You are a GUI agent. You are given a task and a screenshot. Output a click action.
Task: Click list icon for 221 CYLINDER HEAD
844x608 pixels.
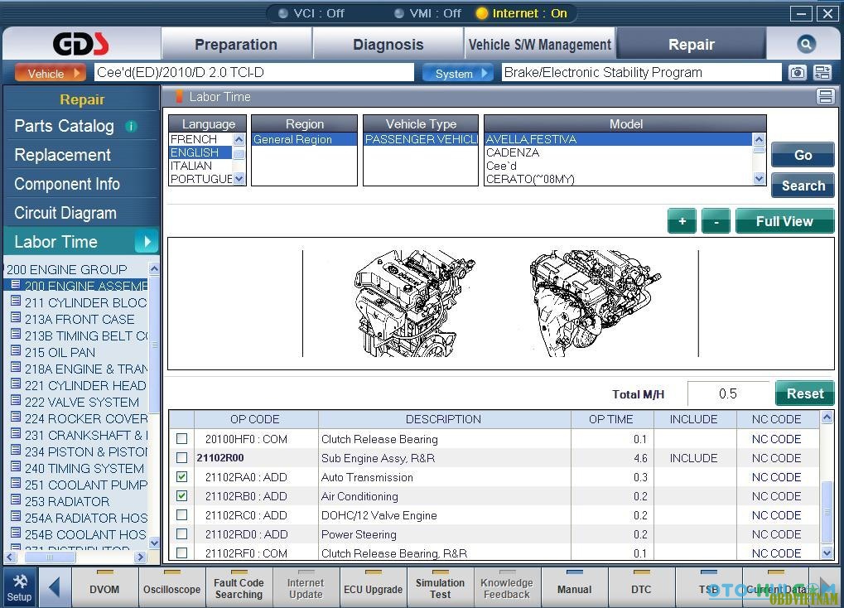[16, 384]
